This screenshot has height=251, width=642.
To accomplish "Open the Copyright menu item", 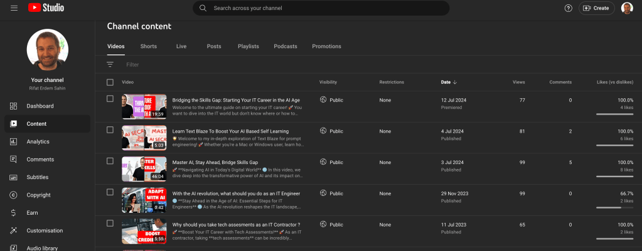I will (48, 195).
